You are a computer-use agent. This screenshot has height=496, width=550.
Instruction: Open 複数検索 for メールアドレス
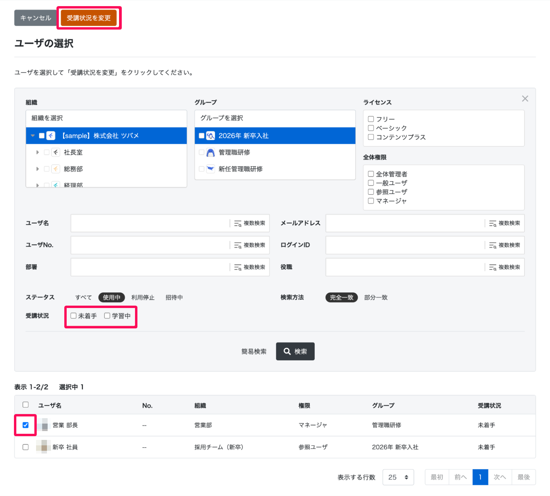pyautogui.click(x=505, y=223)
